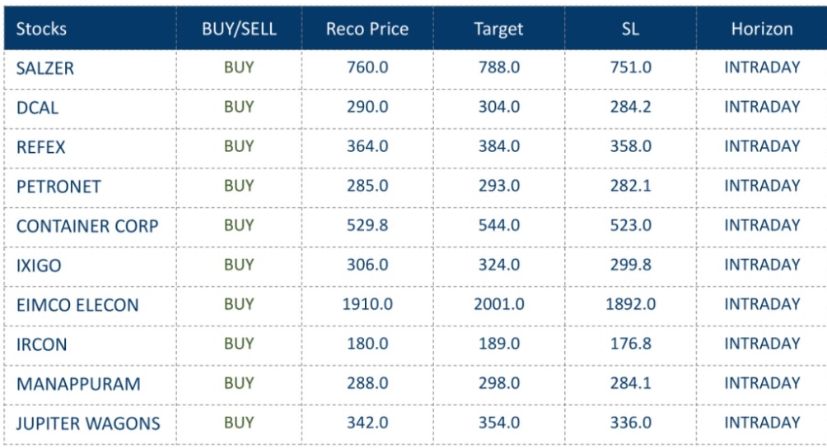Select the Target column header
Viewport: 827px width, 448px height.
click(x=498, y=29)
